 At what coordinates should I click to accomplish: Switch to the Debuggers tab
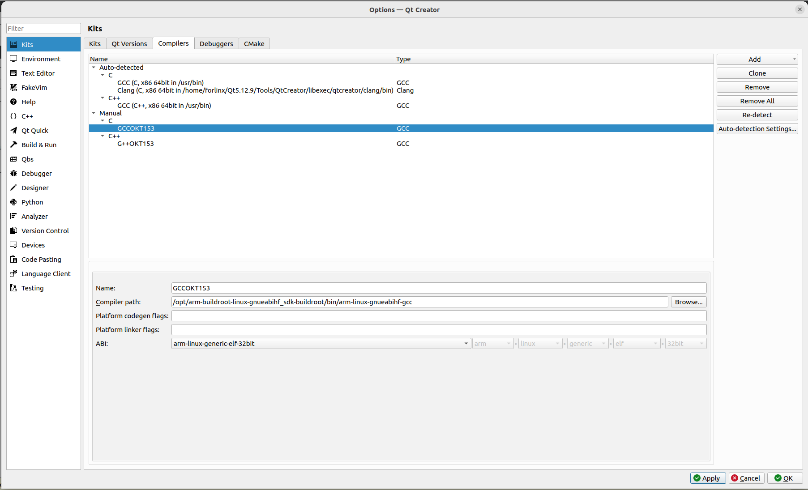[216, 43]
